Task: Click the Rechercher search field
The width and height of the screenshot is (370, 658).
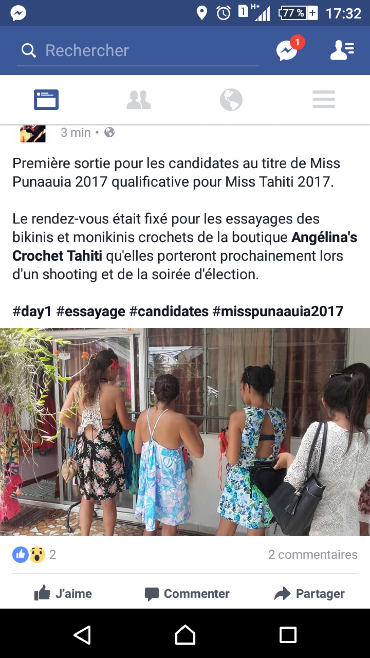Action: (137, 51)
